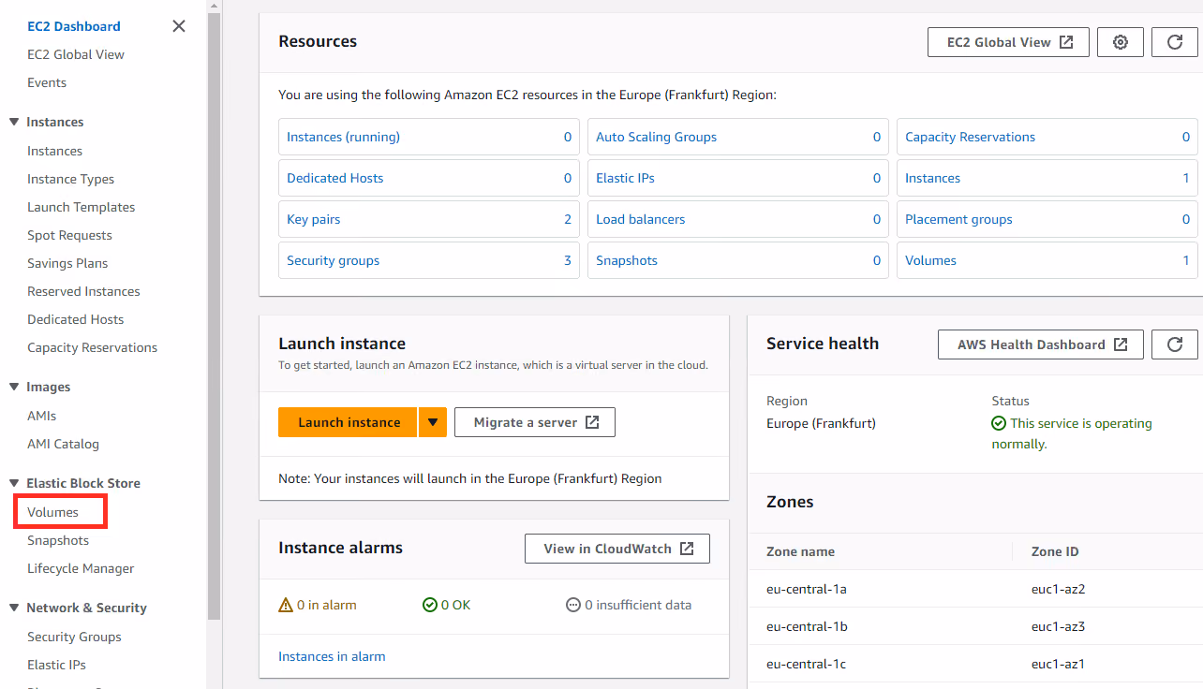Open AMI Catalog in sidebar

point(63,444)
